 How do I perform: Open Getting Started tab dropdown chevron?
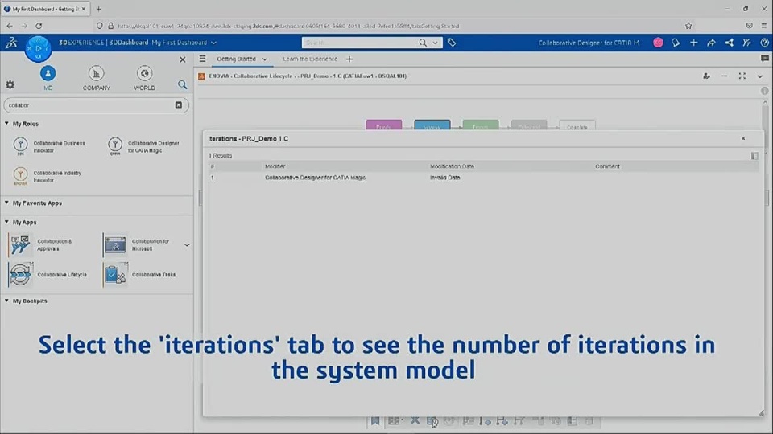(x=265, y=59)
